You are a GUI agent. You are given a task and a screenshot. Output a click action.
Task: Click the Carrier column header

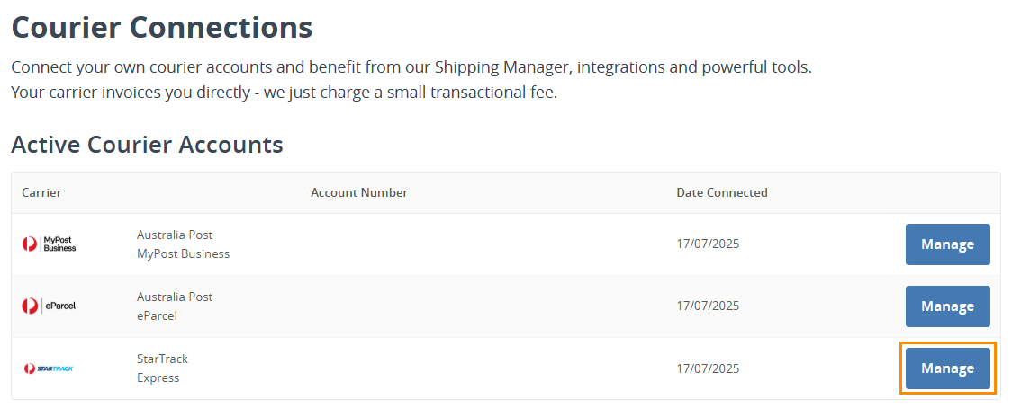tap(41, 192)
